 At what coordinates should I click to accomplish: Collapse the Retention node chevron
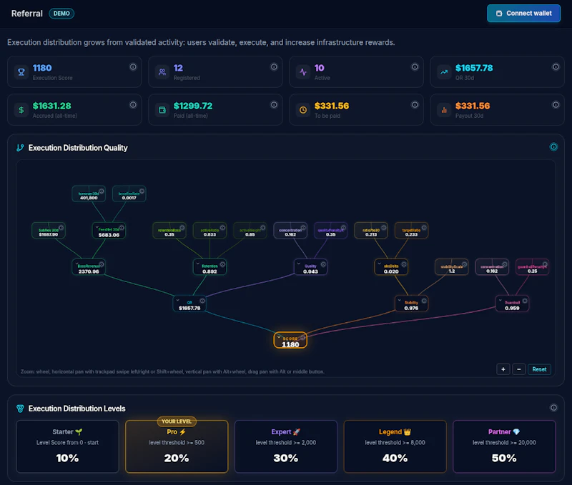click(198, 264)
